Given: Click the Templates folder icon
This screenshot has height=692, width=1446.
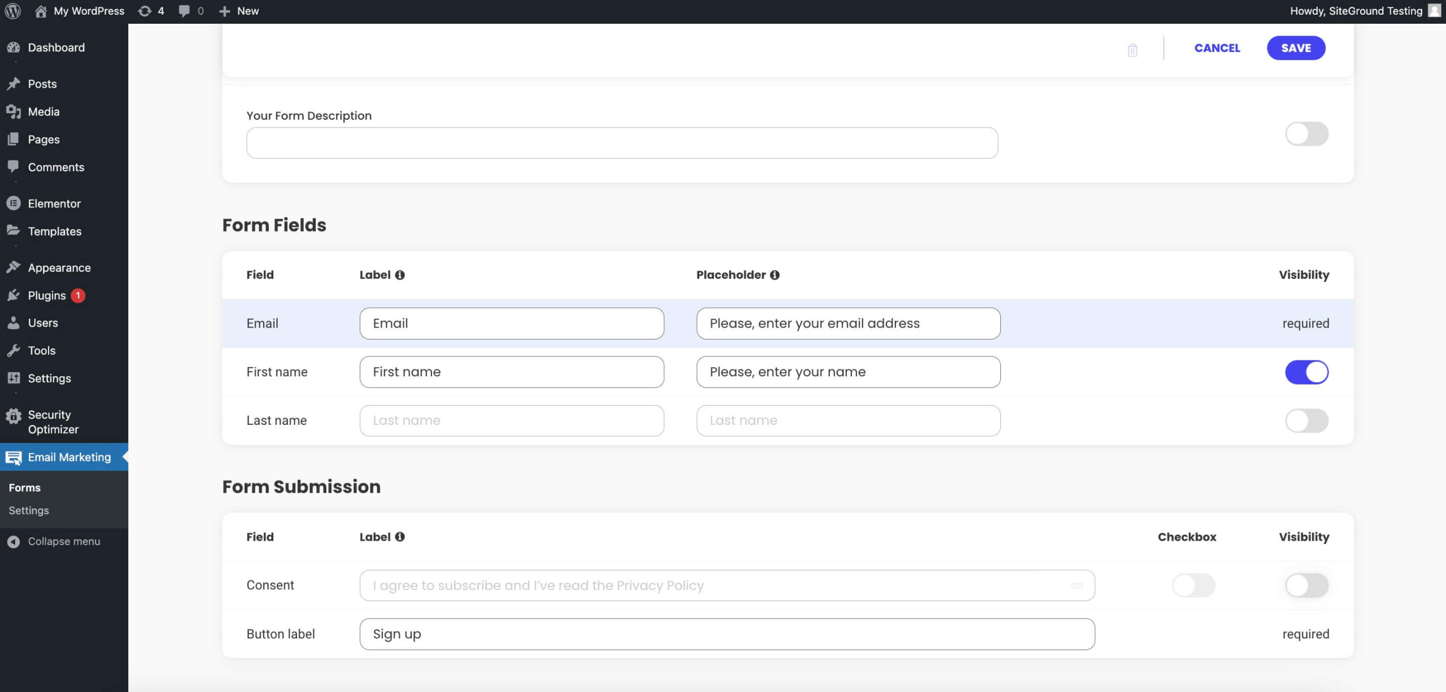Looking at the screenshot, I should (14, 230).
